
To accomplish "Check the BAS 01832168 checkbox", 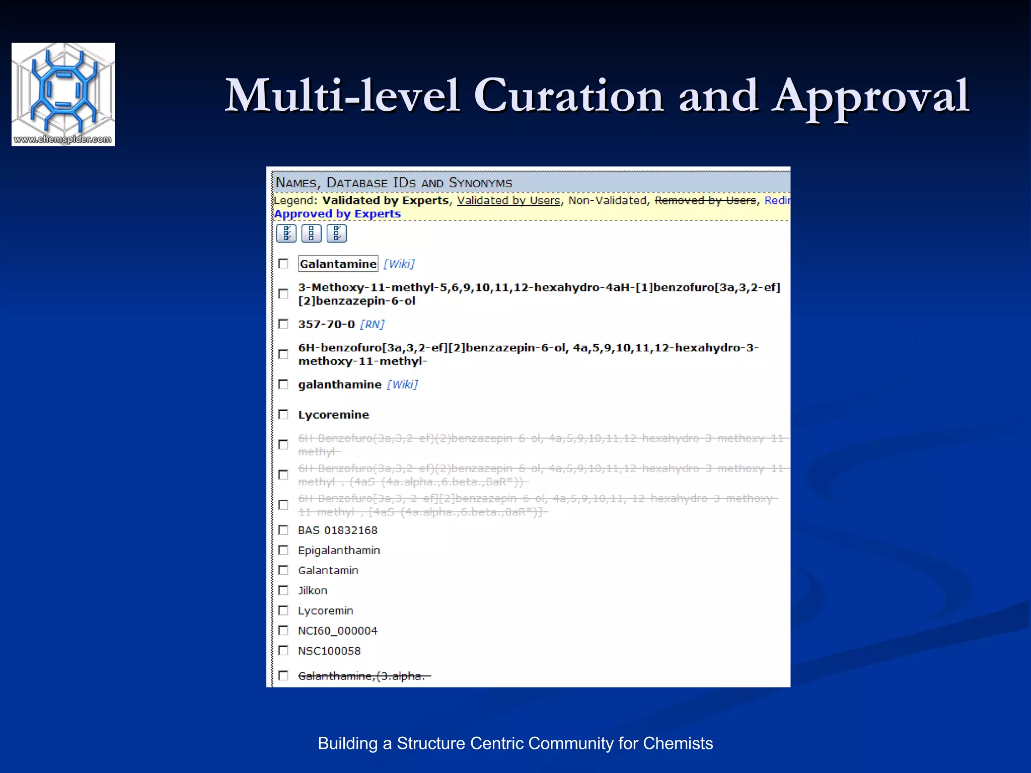I will click(283, 530).
